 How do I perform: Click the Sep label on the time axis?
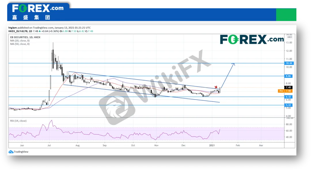pos(105,145)
